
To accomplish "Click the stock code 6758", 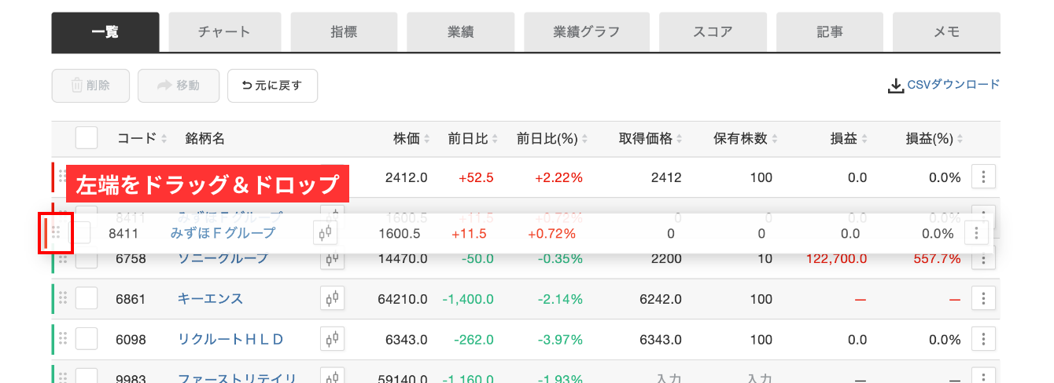I will tap(131, 258).
